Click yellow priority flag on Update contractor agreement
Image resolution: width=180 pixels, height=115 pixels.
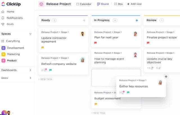[x=42, y=47]
